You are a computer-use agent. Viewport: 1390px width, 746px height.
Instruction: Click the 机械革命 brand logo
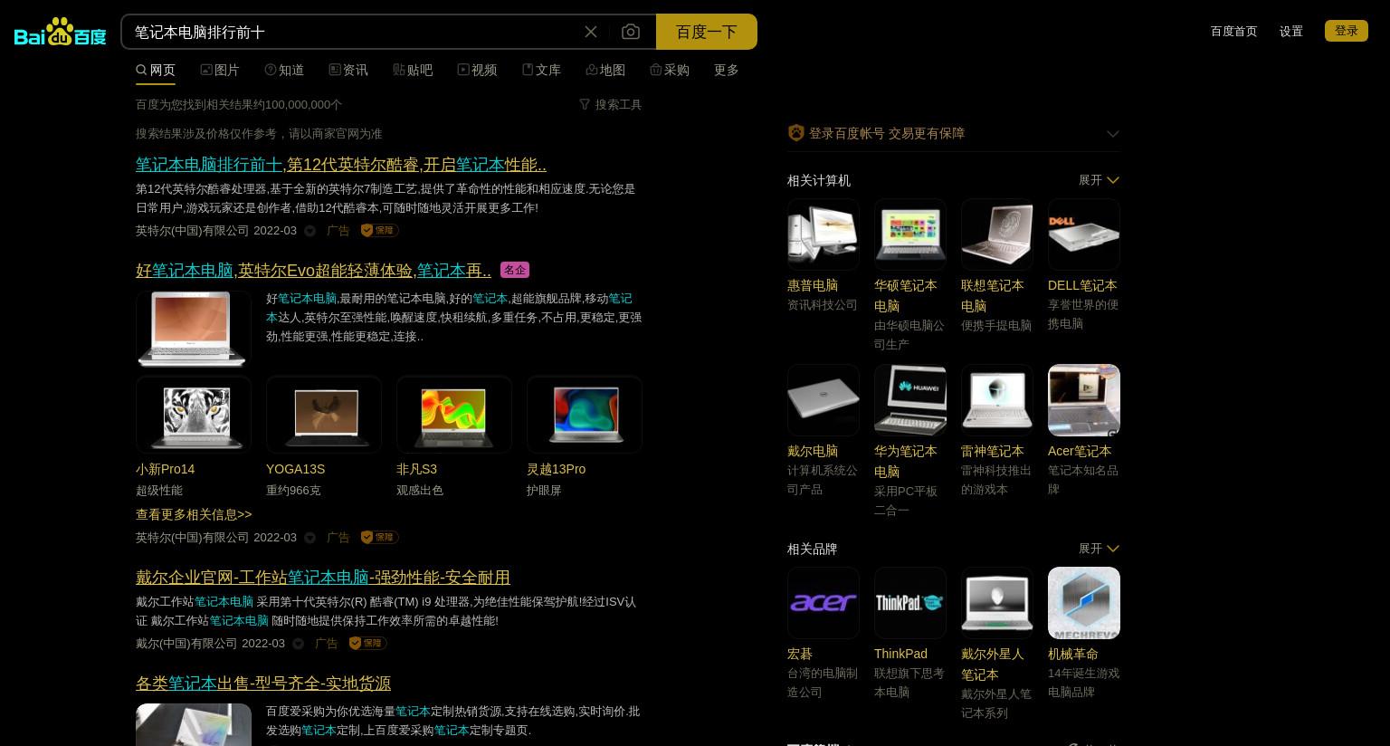point(1084,603)
